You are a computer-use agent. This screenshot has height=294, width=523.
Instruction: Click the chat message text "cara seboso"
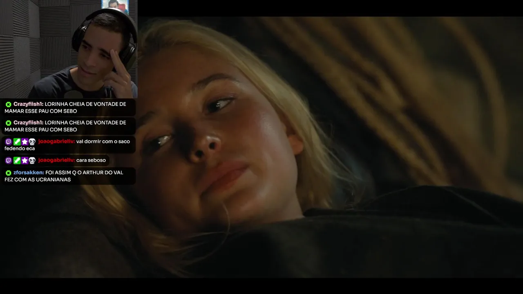pos(91,160)
